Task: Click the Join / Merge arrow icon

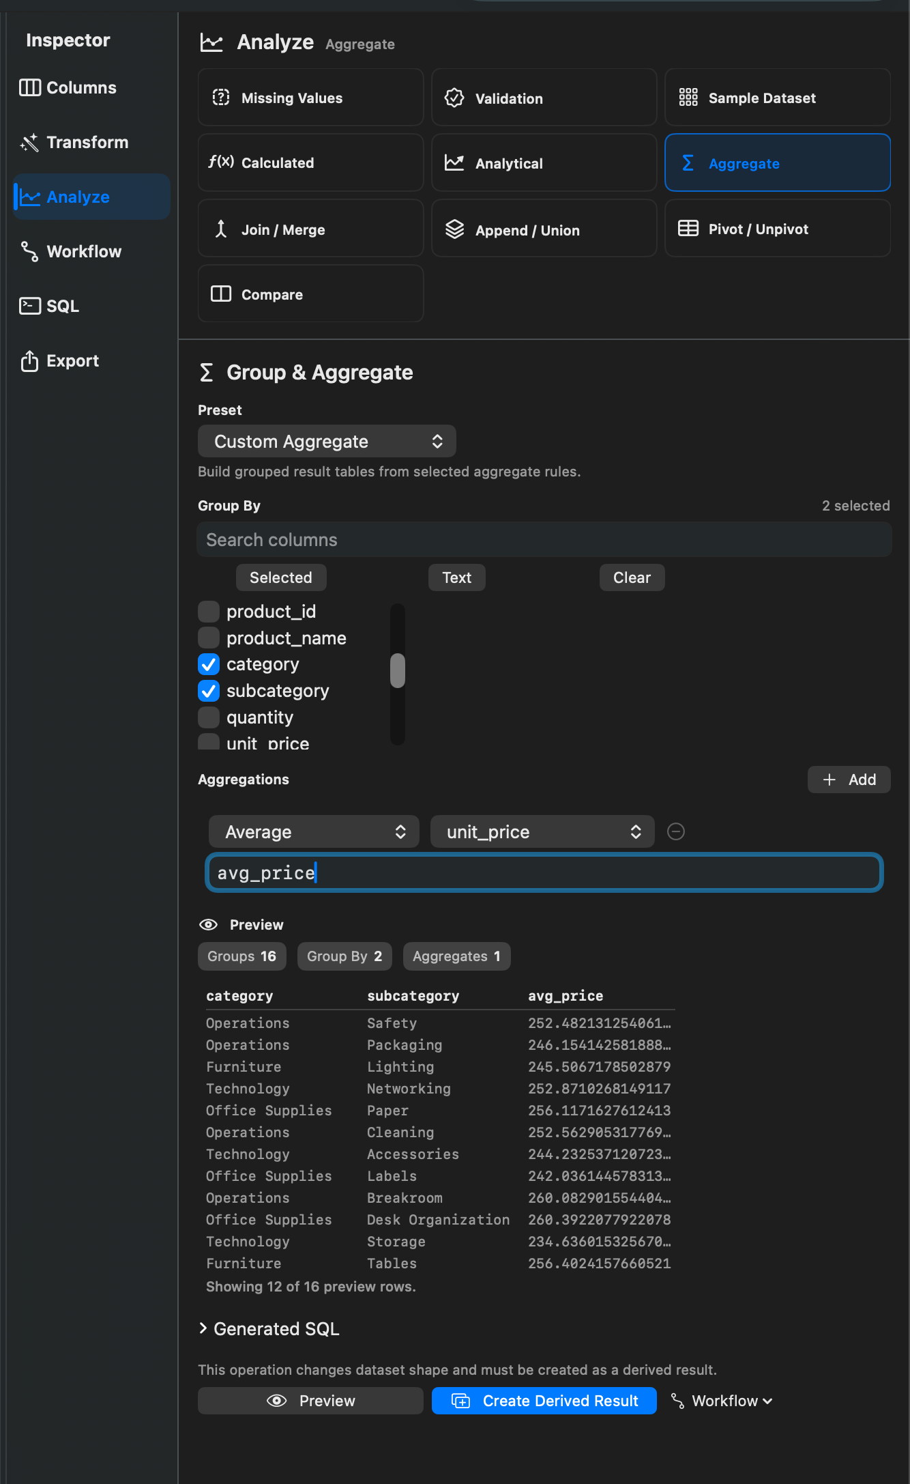Action: [221, 229]
